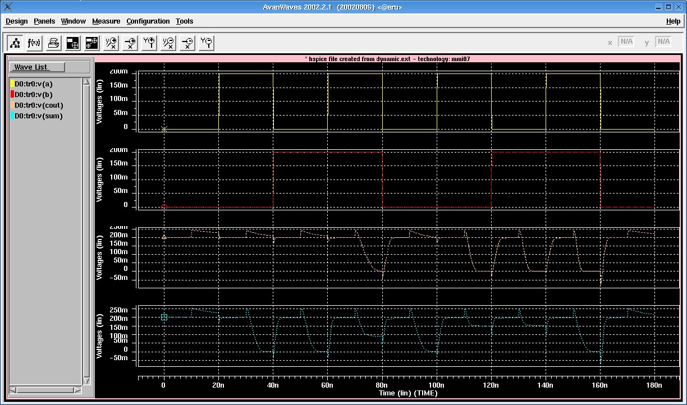This screenshot has width=687, height=405.
Task: Click the 160n tick label on time axis
Action: pyautogui.click(x=600, y=386)
